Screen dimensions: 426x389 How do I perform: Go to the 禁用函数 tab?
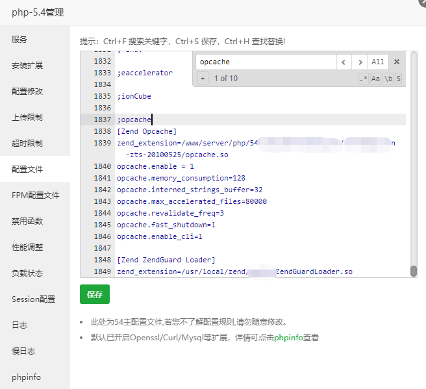click(27, 221)
